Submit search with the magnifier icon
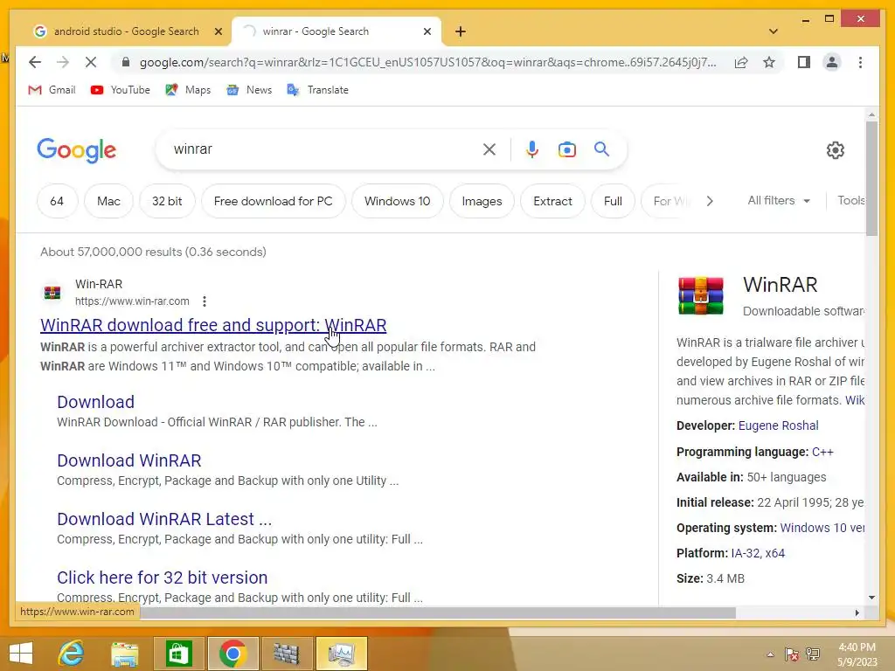Viewport: 895px width, 671px height. click(601, 149)
